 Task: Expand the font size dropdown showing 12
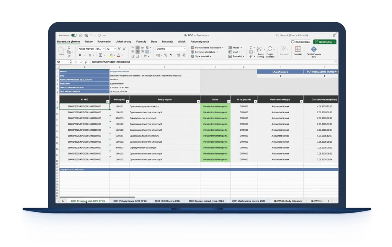pyautogui.click(x=114, y=49)
